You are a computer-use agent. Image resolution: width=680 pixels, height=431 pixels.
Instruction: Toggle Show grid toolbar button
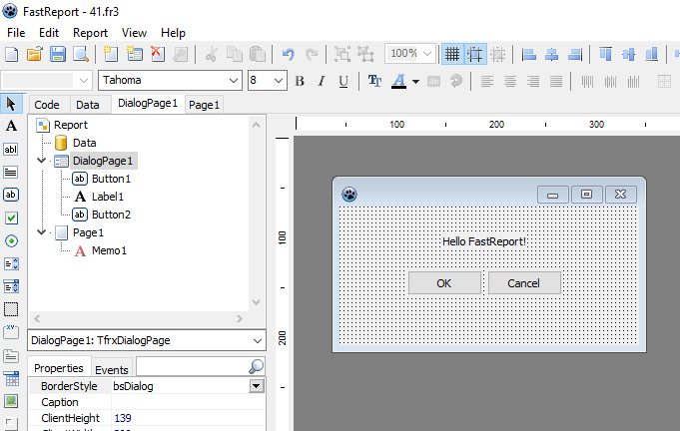452,54
